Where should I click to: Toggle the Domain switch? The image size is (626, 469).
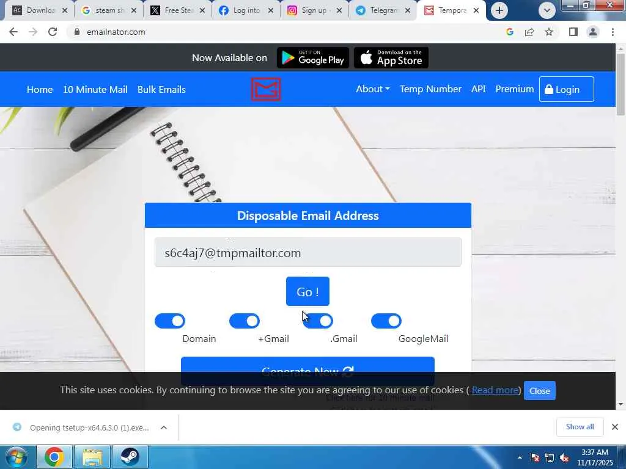pos(170,321)
